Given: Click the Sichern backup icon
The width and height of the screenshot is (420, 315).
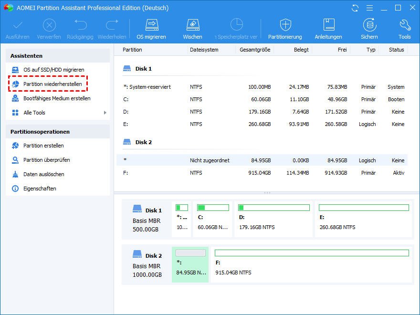Looking at the screenshot, I should click(369, 25).
